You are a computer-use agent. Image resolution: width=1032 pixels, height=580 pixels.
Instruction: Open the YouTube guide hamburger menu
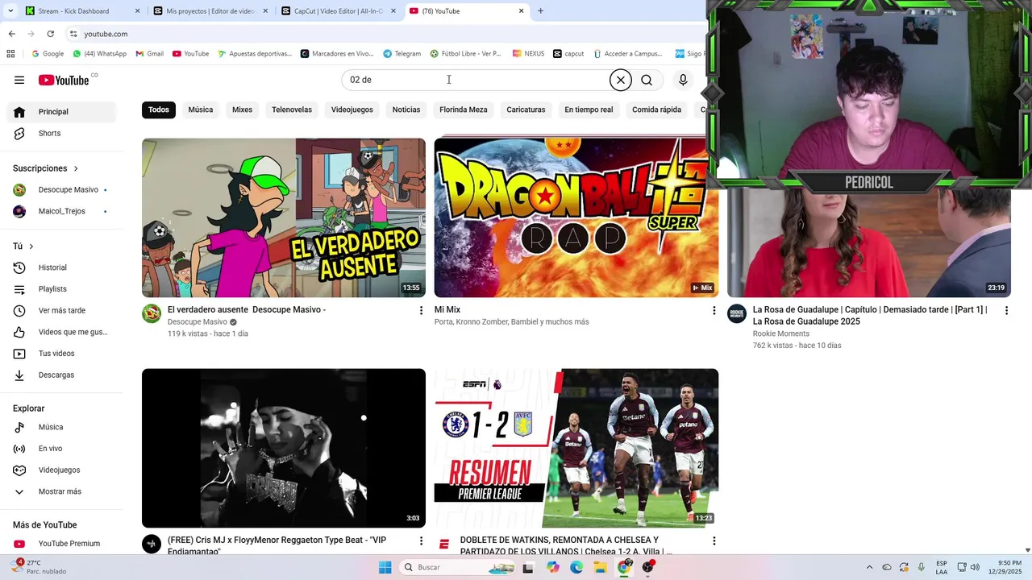[19, 80]
